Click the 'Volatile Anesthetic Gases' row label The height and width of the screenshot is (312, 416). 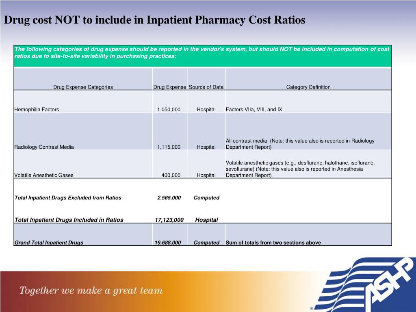pos(44,175)
